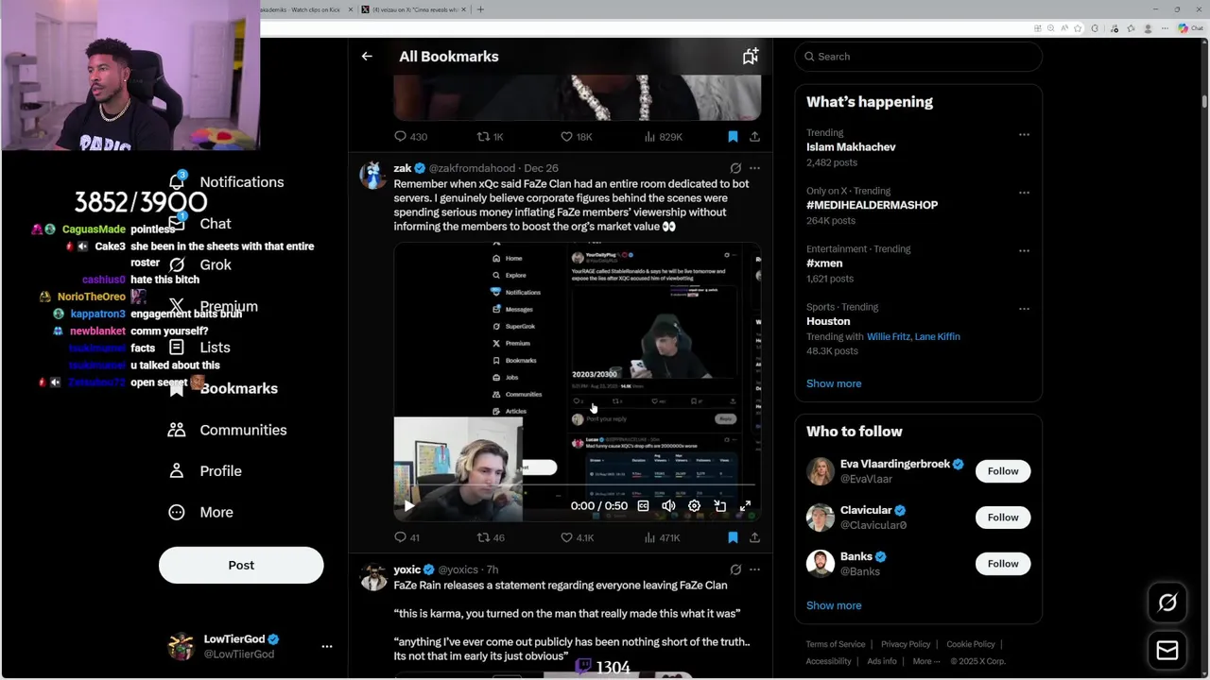The width and height of the screenshot is (1210, 680).
Task: Open more options for Islam Makhachev trend
Action: click(1024, 134)
